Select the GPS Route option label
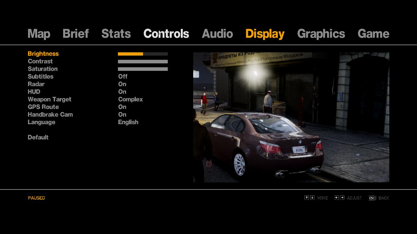Image resolution: width=417 pixels, height=234 pixels. point(43,107)
